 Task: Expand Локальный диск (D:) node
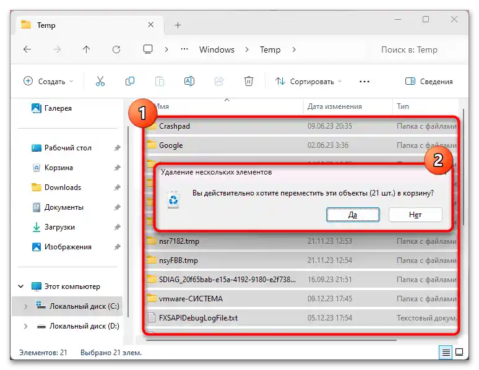coord(25,326)
